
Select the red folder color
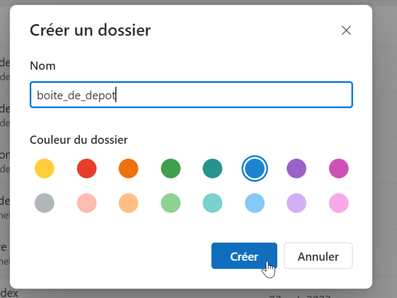(x=87, y=168)
